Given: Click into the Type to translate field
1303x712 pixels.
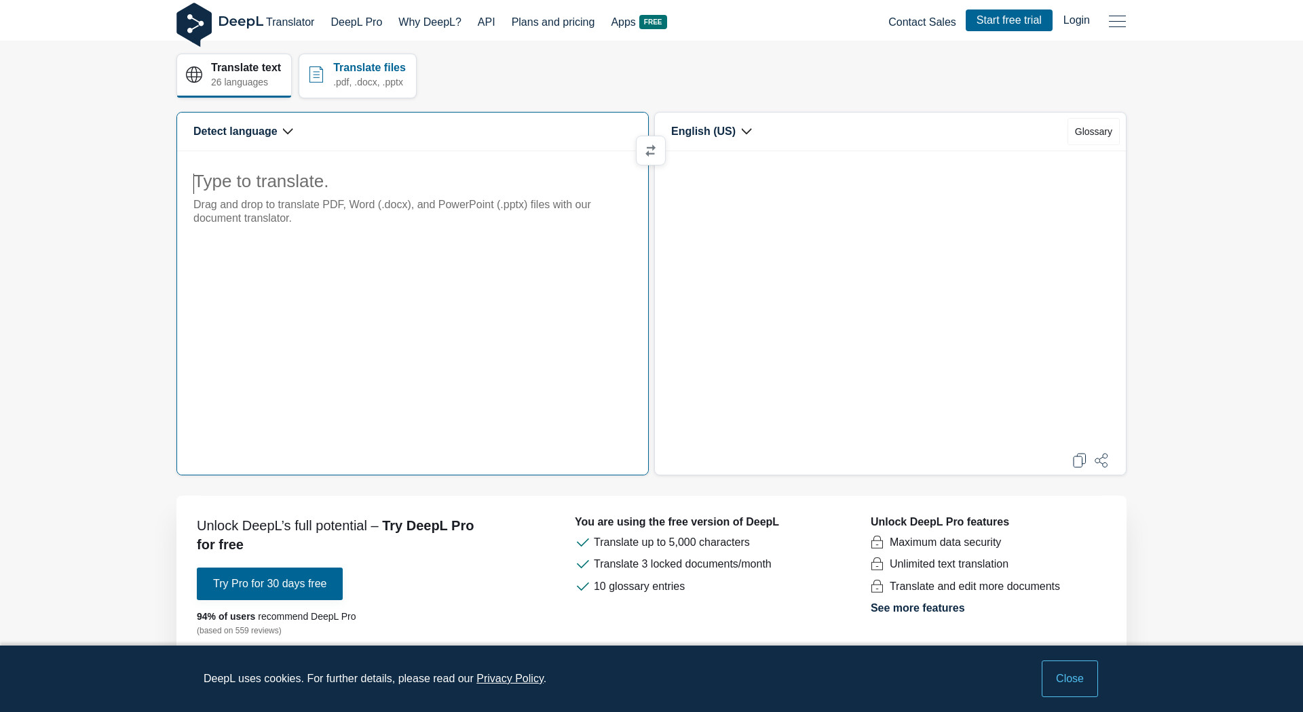Looking at the screenshot, I should tap(413, 313).
